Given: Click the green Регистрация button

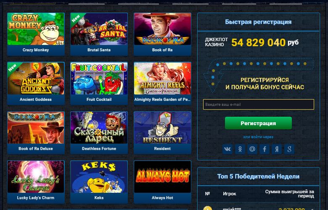Looking at the screenshot, I should [x=258, y=123].
